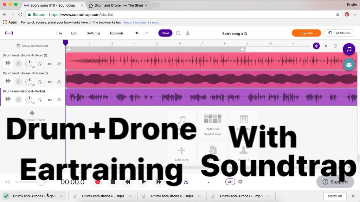This screenshot has height=202, width=360.
Task: Save the project
Action: click(165, 33)
